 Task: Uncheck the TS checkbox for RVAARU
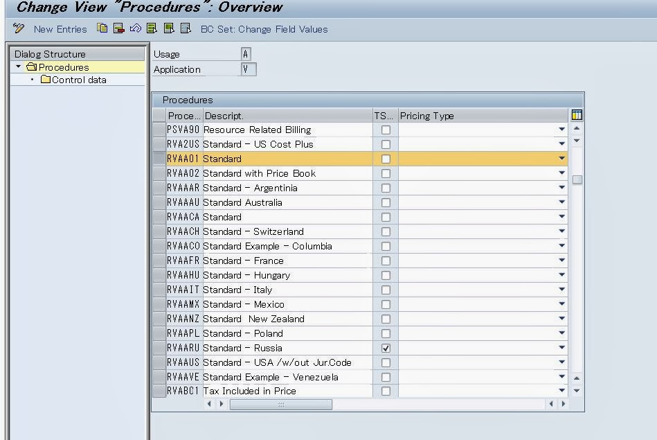coord(386,348)
